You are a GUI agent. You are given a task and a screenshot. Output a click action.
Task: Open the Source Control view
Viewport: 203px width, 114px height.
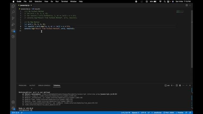coord(13,18)
